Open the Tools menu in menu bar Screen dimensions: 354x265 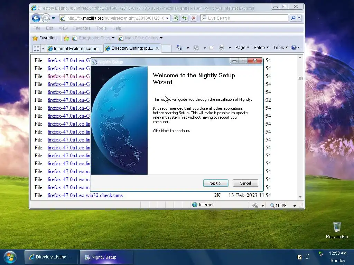click(x=101, y=28)
